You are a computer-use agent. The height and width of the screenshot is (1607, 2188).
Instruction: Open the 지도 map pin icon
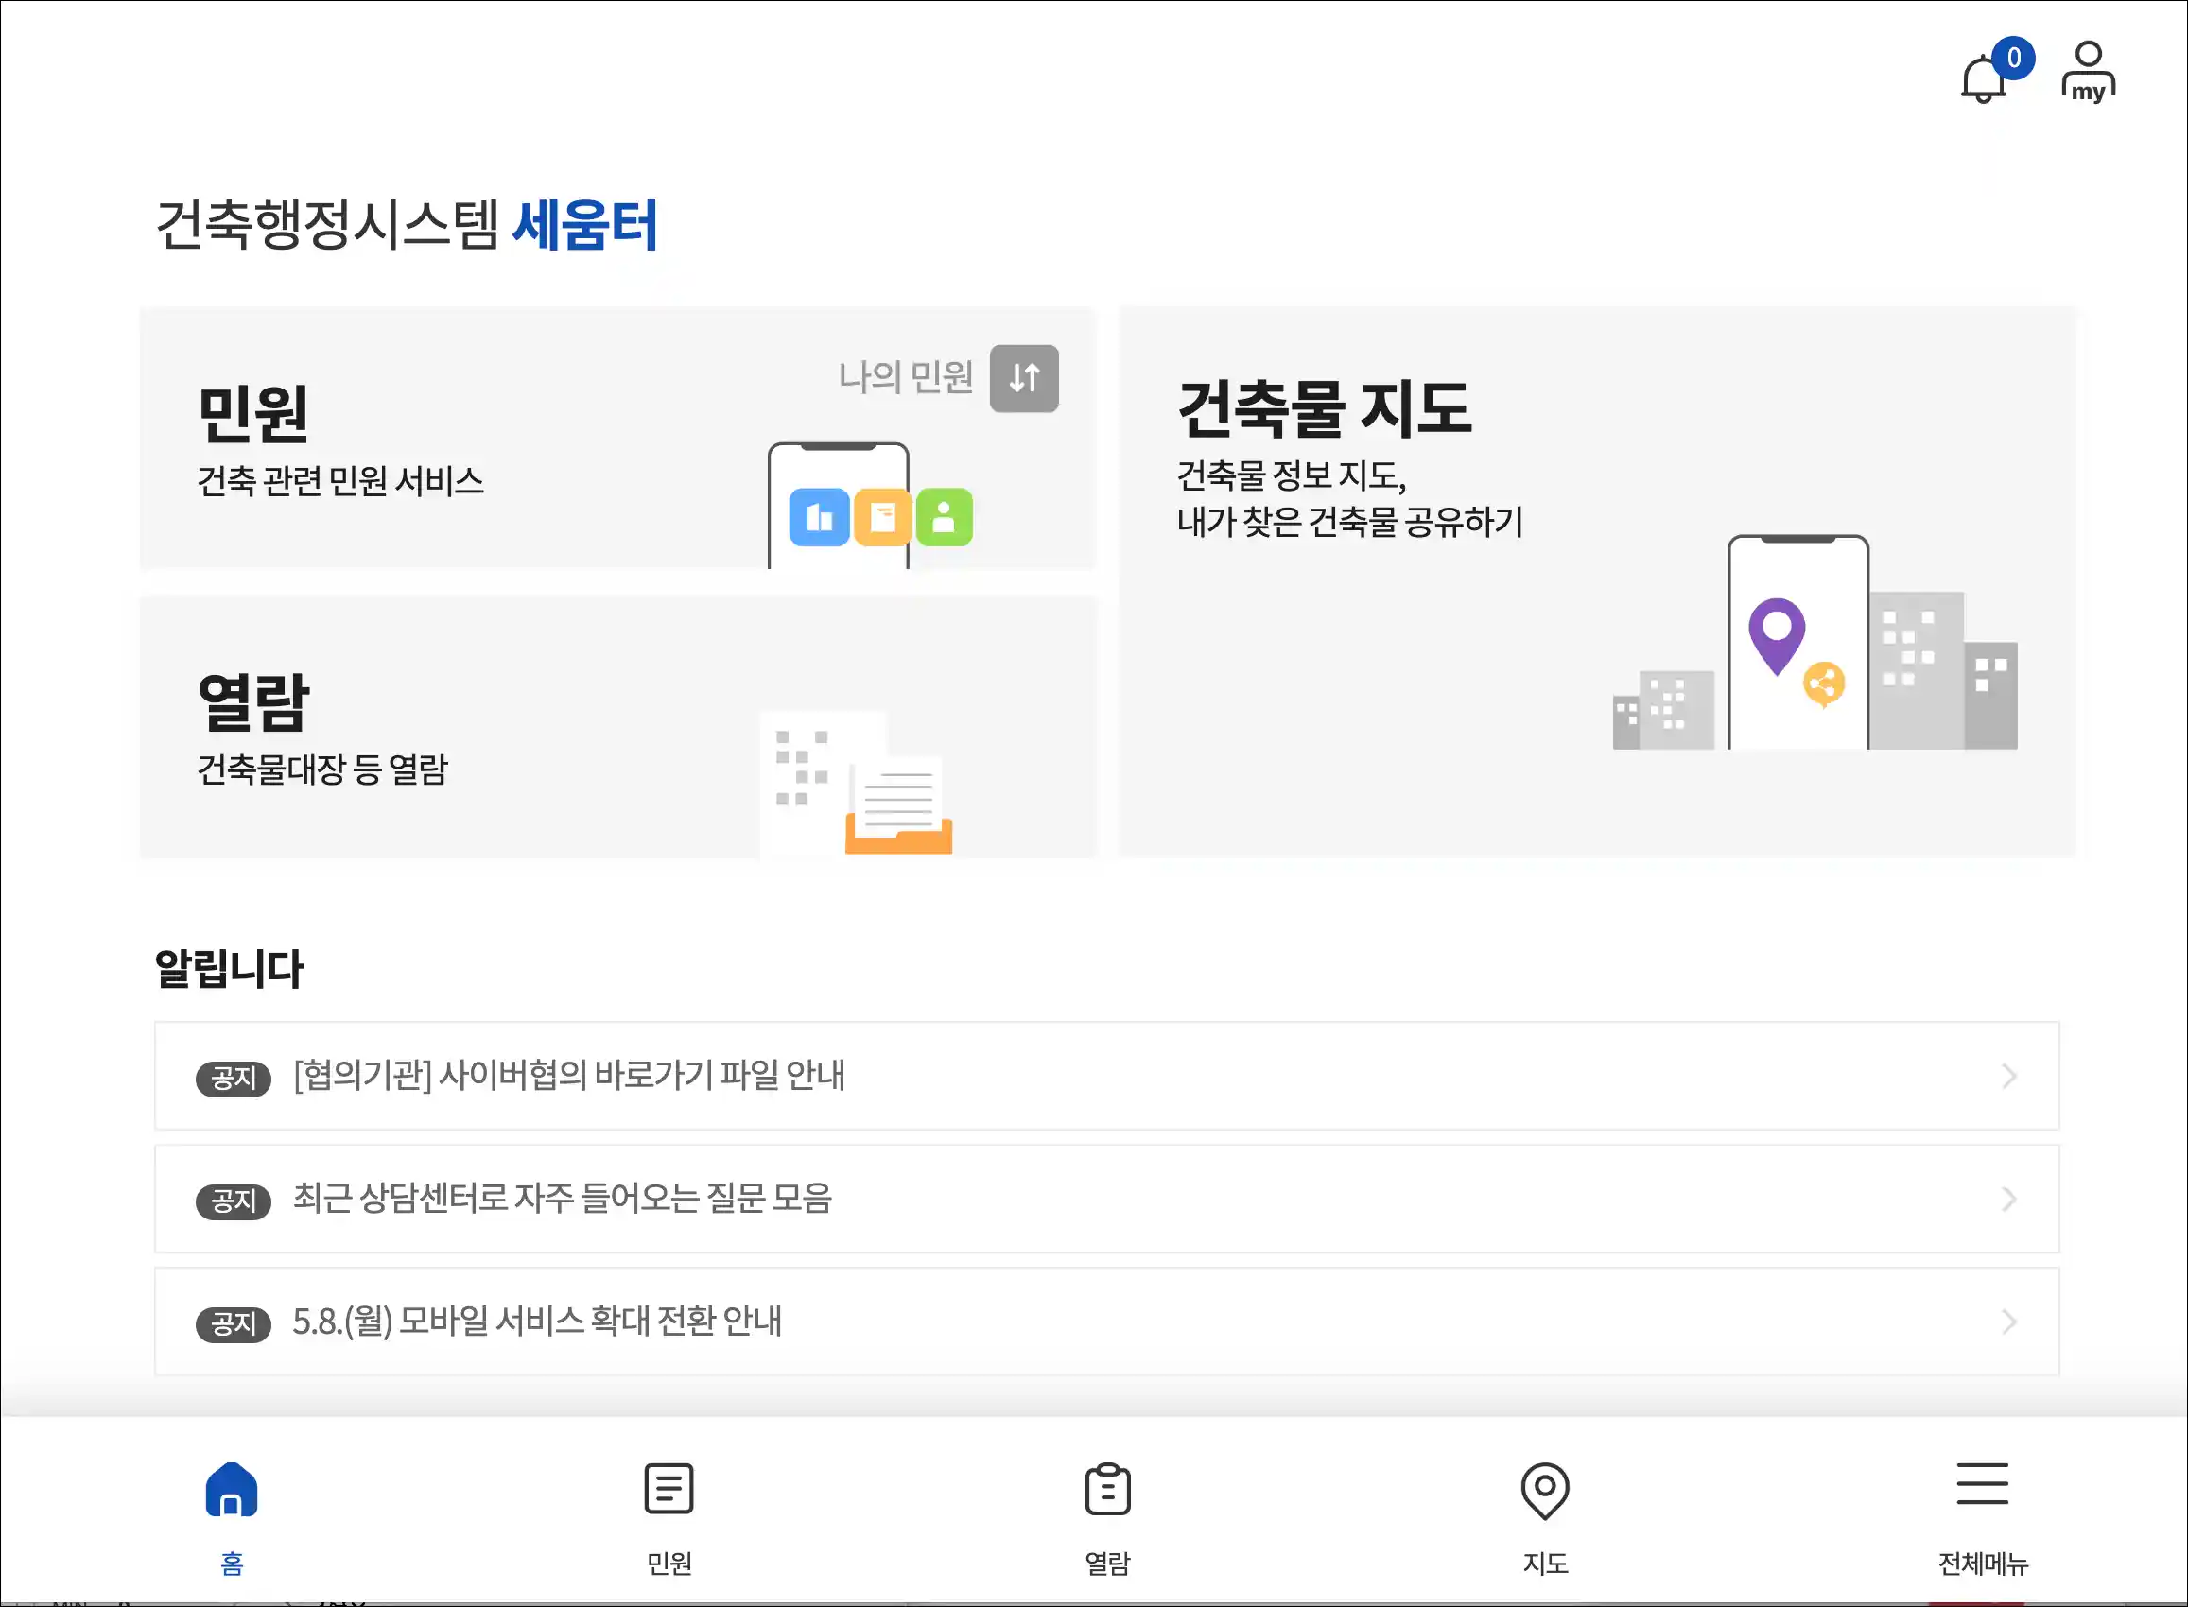(1545, 1489)
